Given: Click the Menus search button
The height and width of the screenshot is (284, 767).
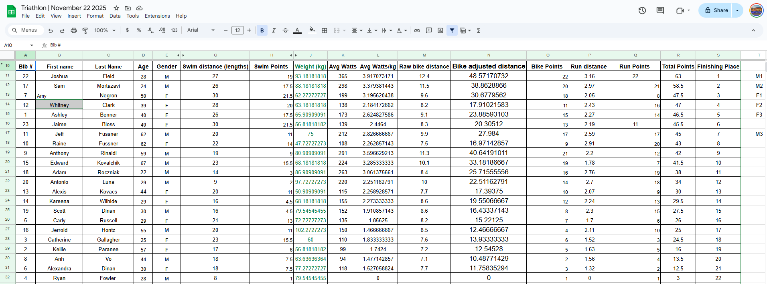Looking at the screenshot, I should (25, 30).
